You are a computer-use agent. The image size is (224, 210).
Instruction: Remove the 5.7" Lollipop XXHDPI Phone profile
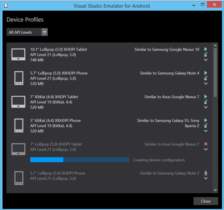(206, 78)
